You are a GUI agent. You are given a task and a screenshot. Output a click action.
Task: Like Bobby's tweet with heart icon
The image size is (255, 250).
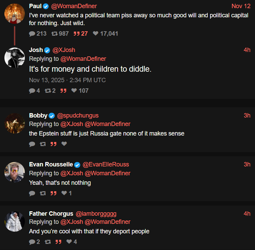(64, 144)
